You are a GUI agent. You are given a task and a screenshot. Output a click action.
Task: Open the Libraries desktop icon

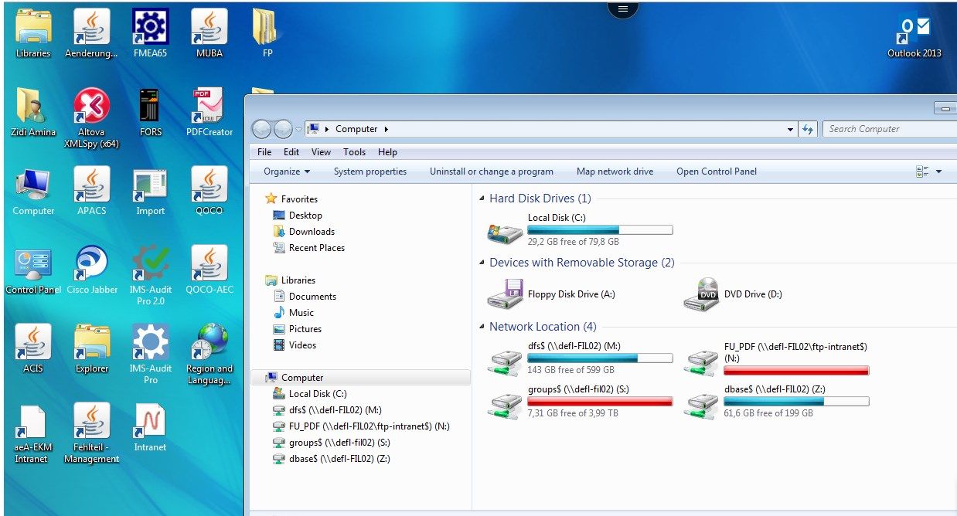(x=33, y=34)
